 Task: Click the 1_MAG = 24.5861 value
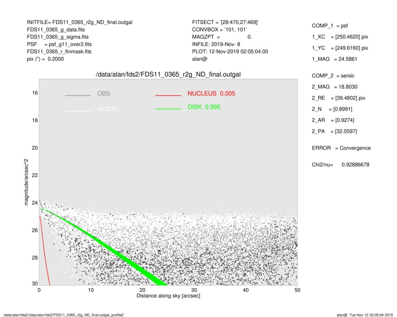[335, 59]
